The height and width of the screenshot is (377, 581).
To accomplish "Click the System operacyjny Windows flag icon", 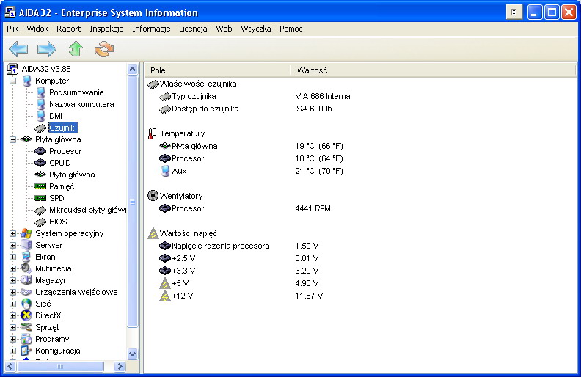I will point(26,233).
